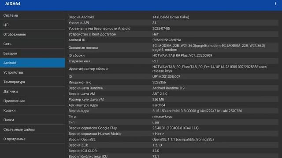The height and width of the screenshot is (158, 282).
Task: Select the OpenSSL 1.1.1 BoringSSL value
Action: (x=183, y=140)
